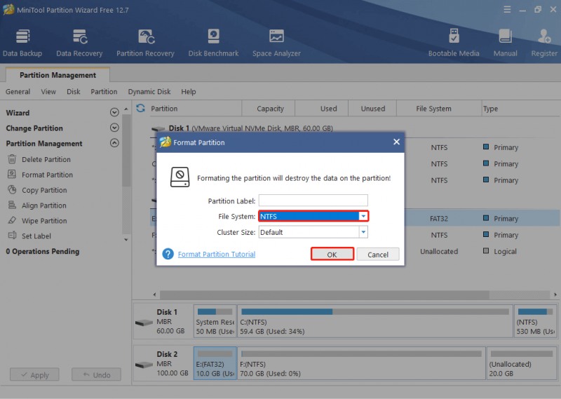Select the Wipe Partition option

(x=44, y=221)
